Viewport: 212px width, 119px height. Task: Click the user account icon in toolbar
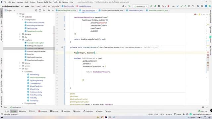tap(124, 6)
